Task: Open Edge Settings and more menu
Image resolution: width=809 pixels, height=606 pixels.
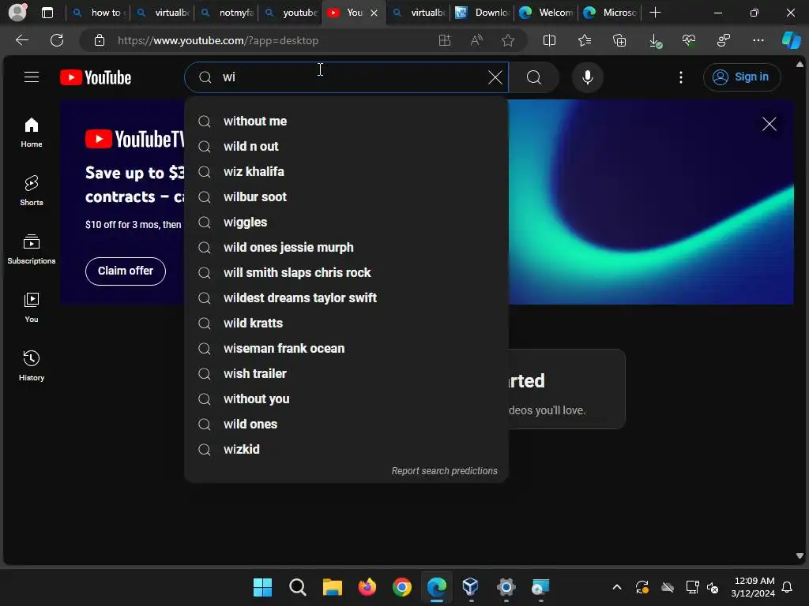Action: 758,40
